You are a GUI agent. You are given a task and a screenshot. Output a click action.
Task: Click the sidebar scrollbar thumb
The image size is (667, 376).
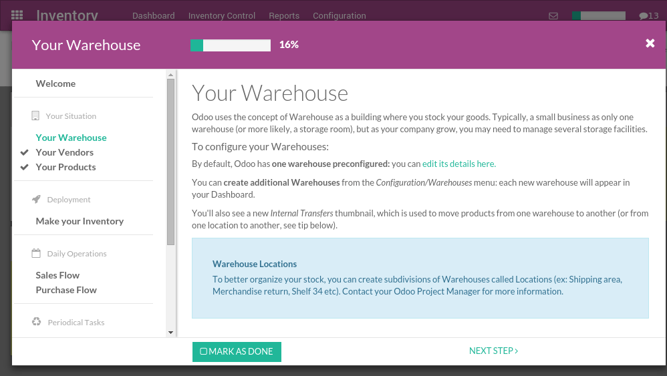(170, 162)
